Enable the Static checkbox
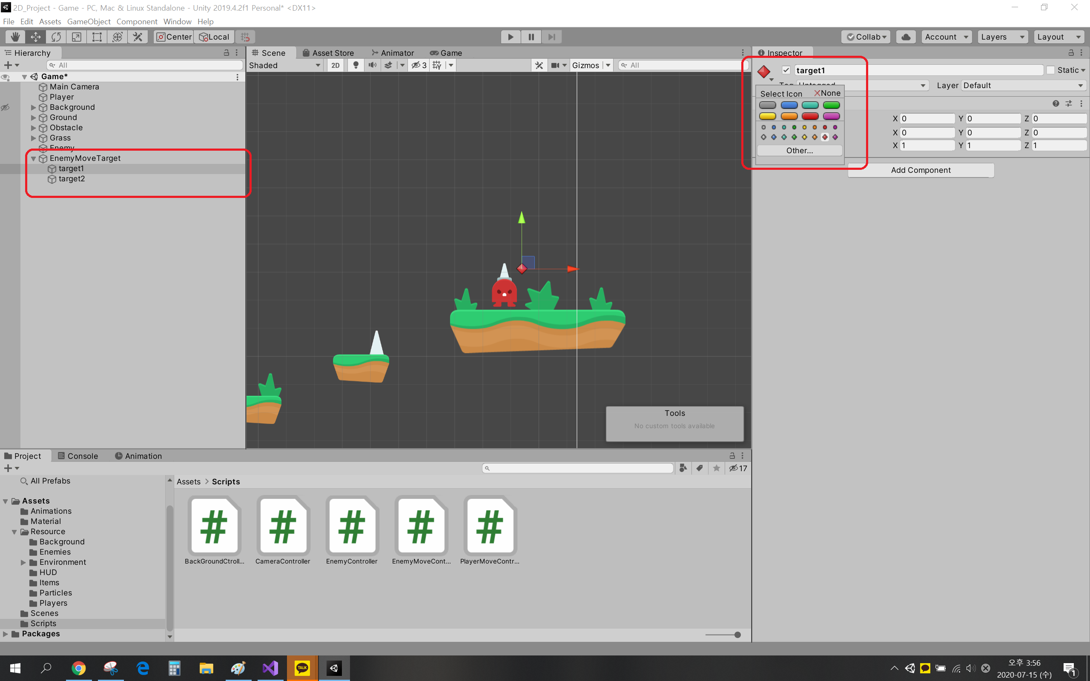The width and height of the screenshot is (1090, 681). click(1050, 70)
